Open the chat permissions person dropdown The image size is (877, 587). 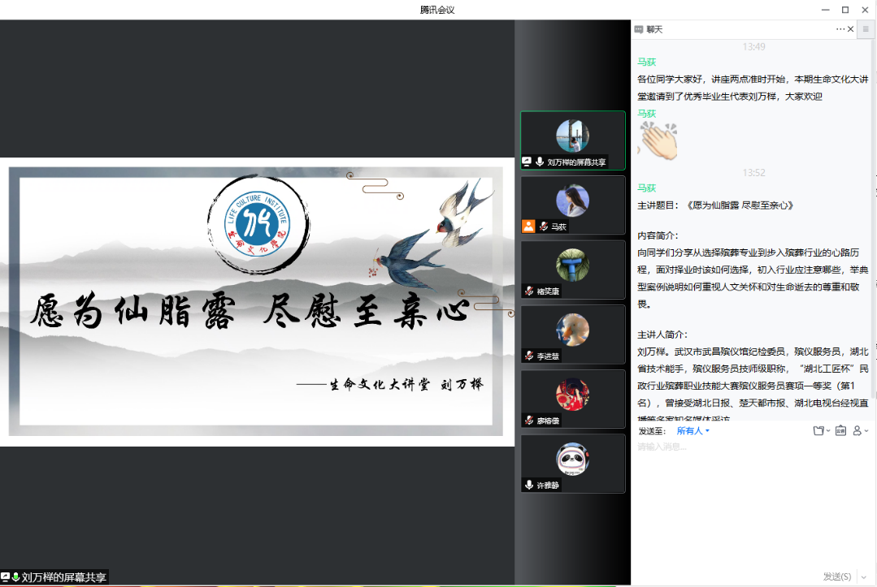pyautogui.click(x=860, y=430)
